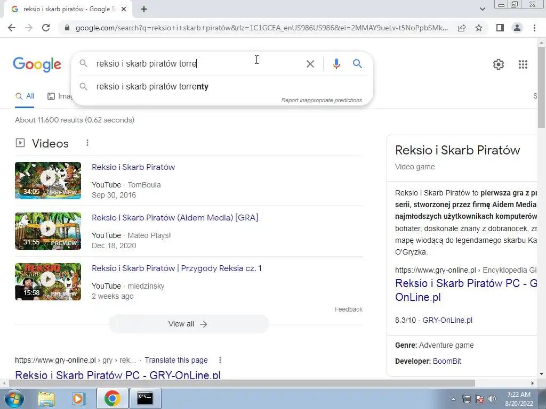The height and width of the screenshot is (409, 546).
Task: Open Przygody Reksia cz. 1 video link
Action: click(176, 268)
